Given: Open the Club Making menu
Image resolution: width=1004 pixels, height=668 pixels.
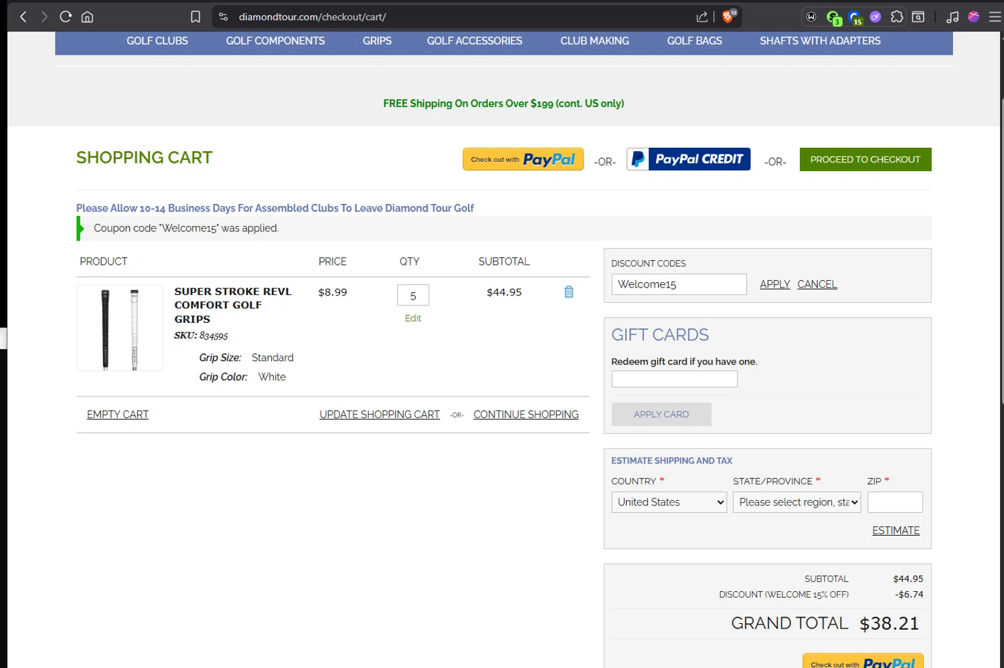Looking at the screenshot, I should point(595,41).
